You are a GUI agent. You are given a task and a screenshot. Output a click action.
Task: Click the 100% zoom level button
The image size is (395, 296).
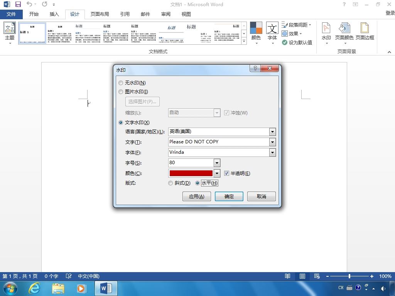click(x=385, y=276)
